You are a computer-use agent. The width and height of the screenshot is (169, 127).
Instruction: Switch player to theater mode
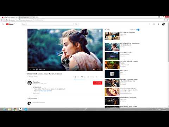click(97, 69)
